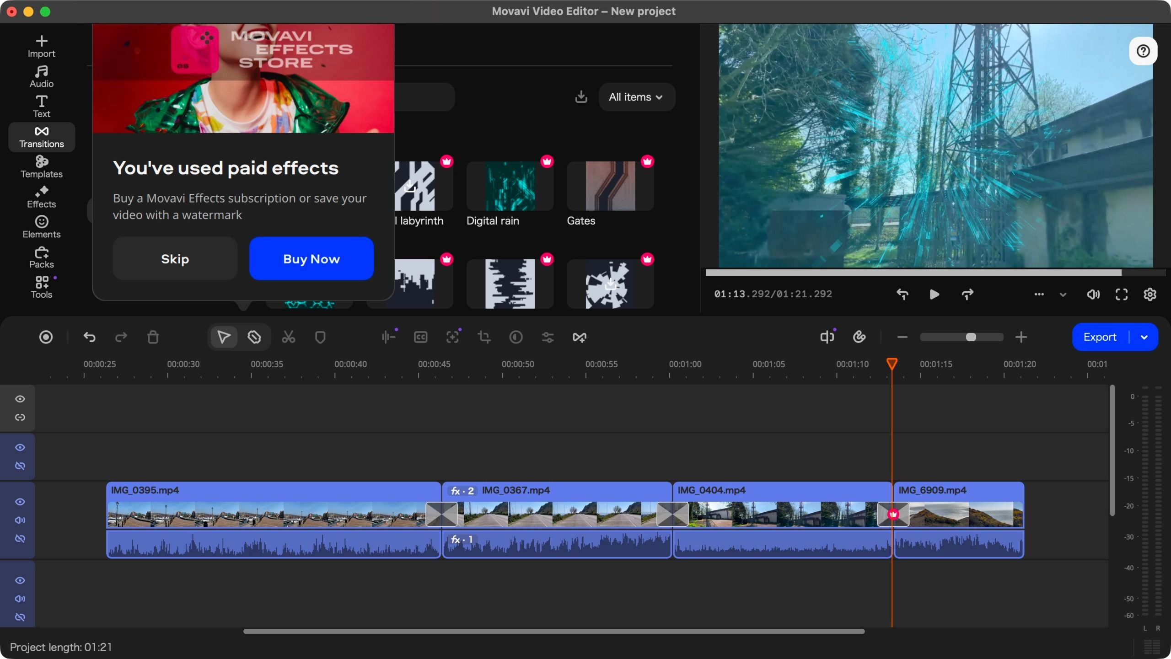Toggle the preview volume speaker
This screenshot has height=659, width=1171.
1093,295
